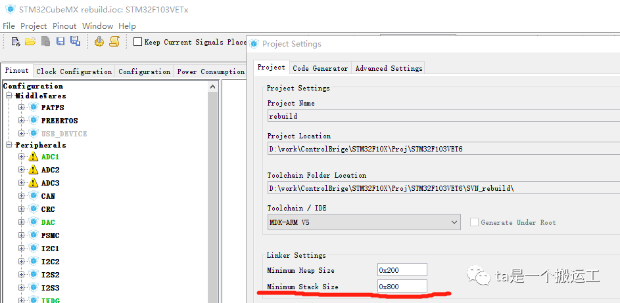Expand the CAN tree node
The width and height of the screenshot is (620, 303).
[21, 195]
